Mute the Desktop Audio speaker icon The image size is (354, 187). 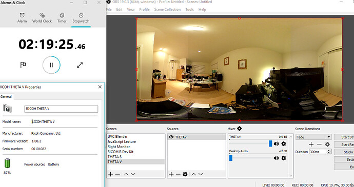276,158
